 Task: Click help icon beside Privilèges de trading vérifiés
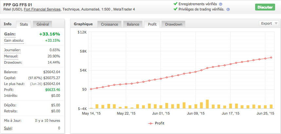(228, 10)
